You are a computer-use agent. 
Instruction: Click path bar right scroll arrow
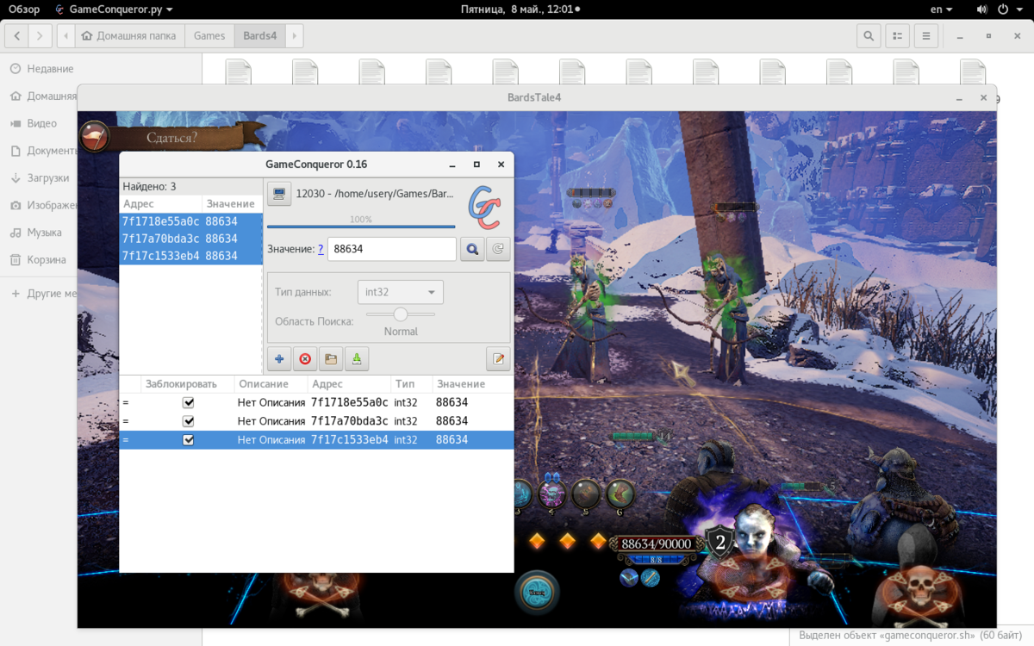tap(295, 36)
